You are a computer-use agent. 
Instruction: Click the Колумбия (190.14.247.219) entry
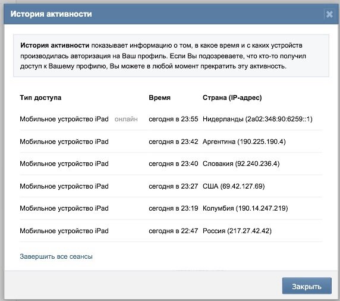(x=245, y=208)
